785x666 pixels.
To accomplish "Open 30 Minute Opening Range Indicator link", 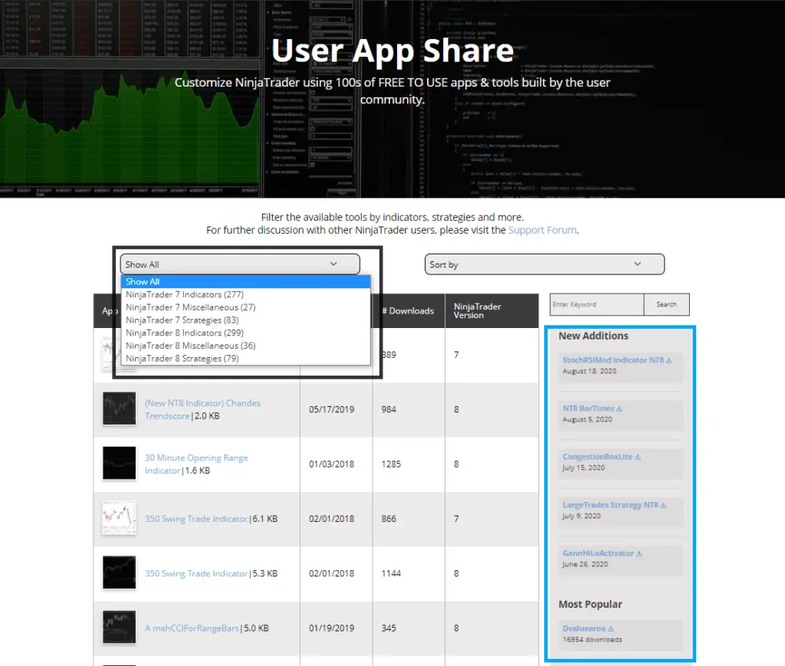I will tap(196, 464).
